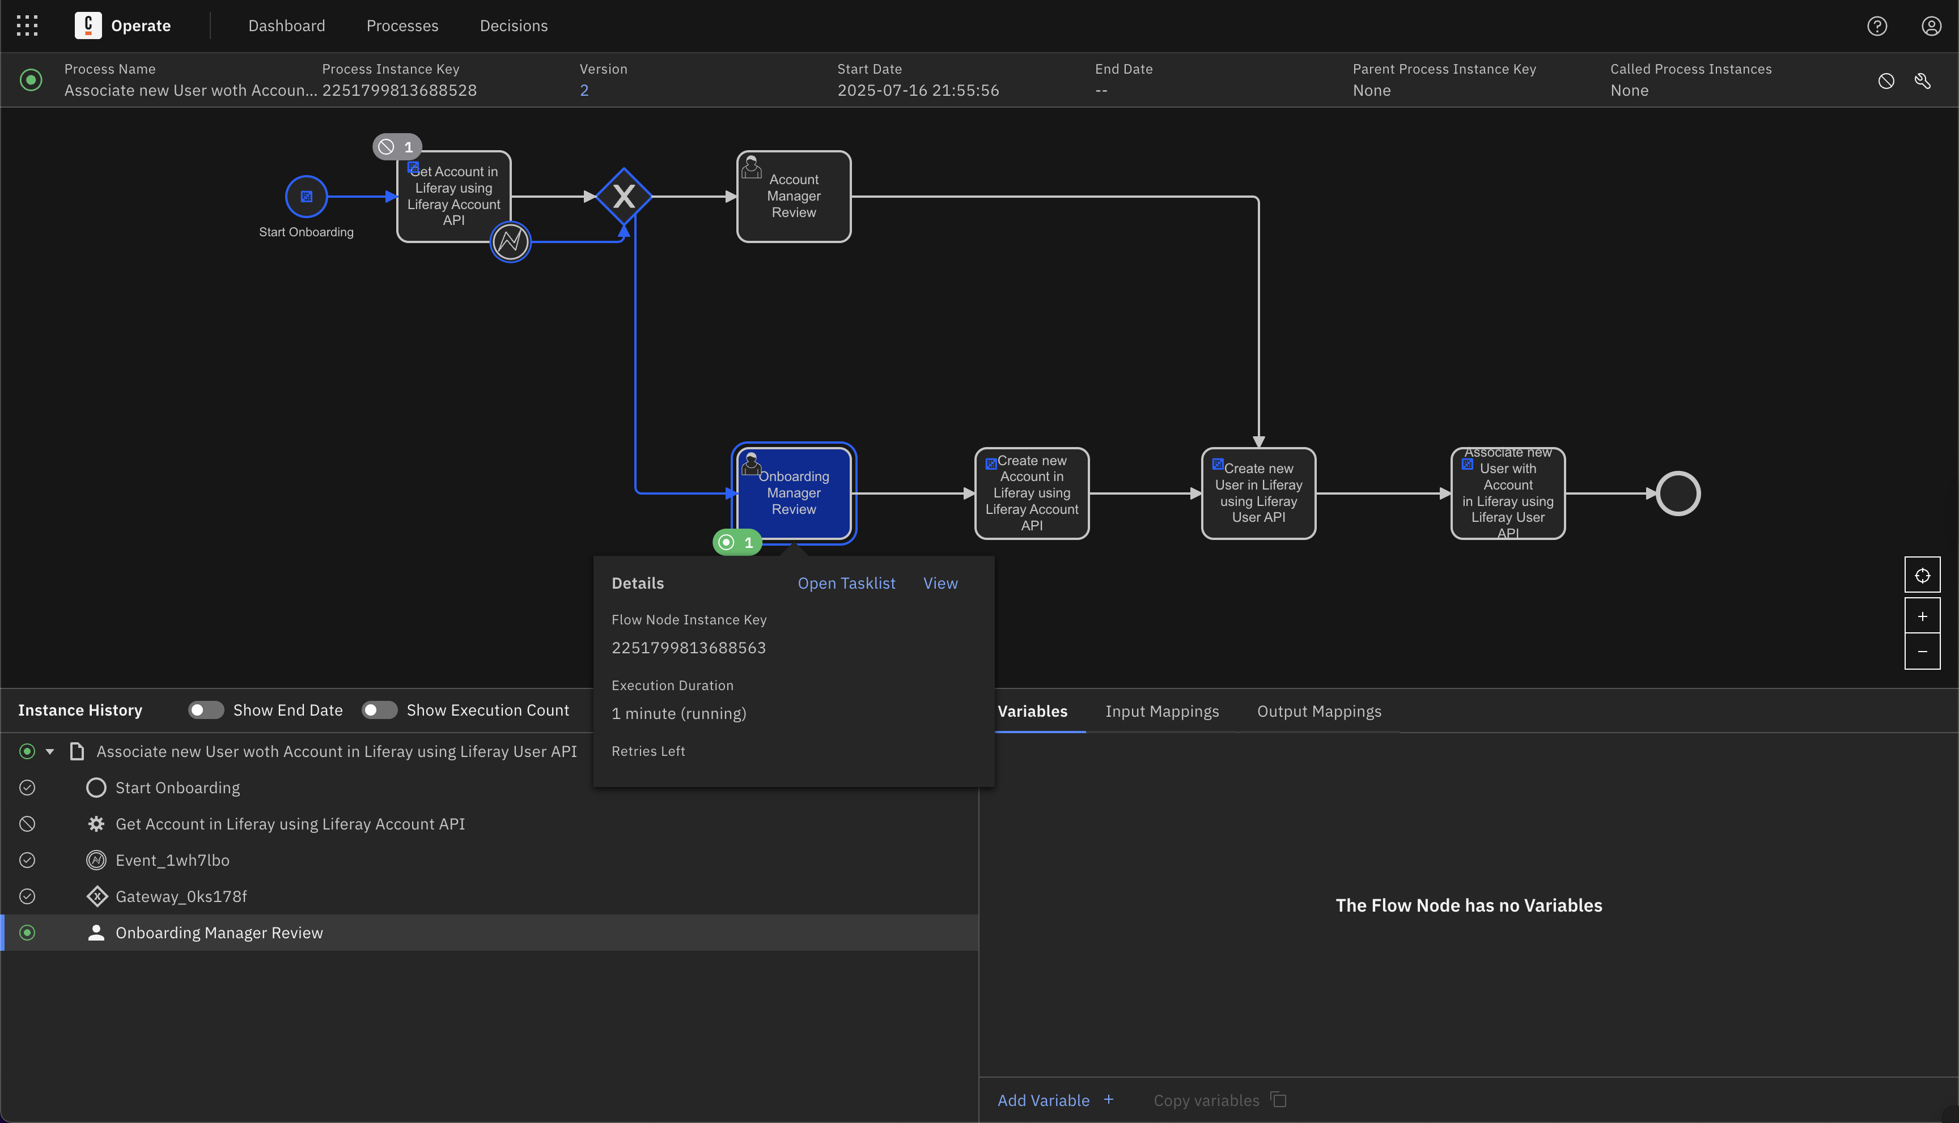Reset diagram viewport crosshair button
This screenshot has width=1959, height=1123.
click(x=1922, y=576)
